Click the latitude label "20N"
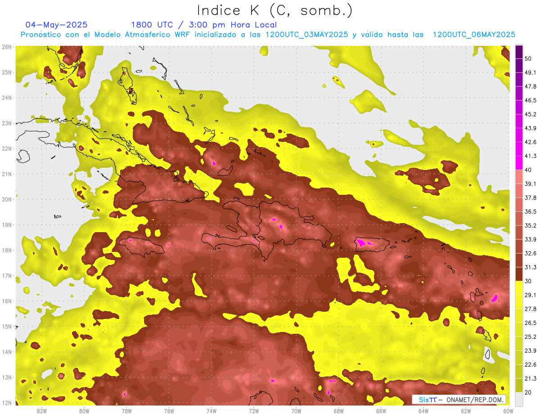 pyautogui.click(x=7, y=199)
